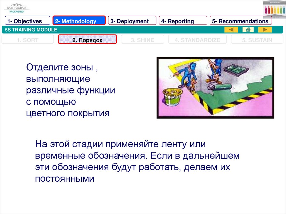This screenshot has width=286, height=214.
Task: Open the 1- Objectives tab
Action: pyautogui.click(x=27, y=21)
